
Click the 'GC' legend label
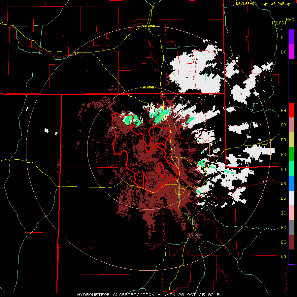click(283, 228)
